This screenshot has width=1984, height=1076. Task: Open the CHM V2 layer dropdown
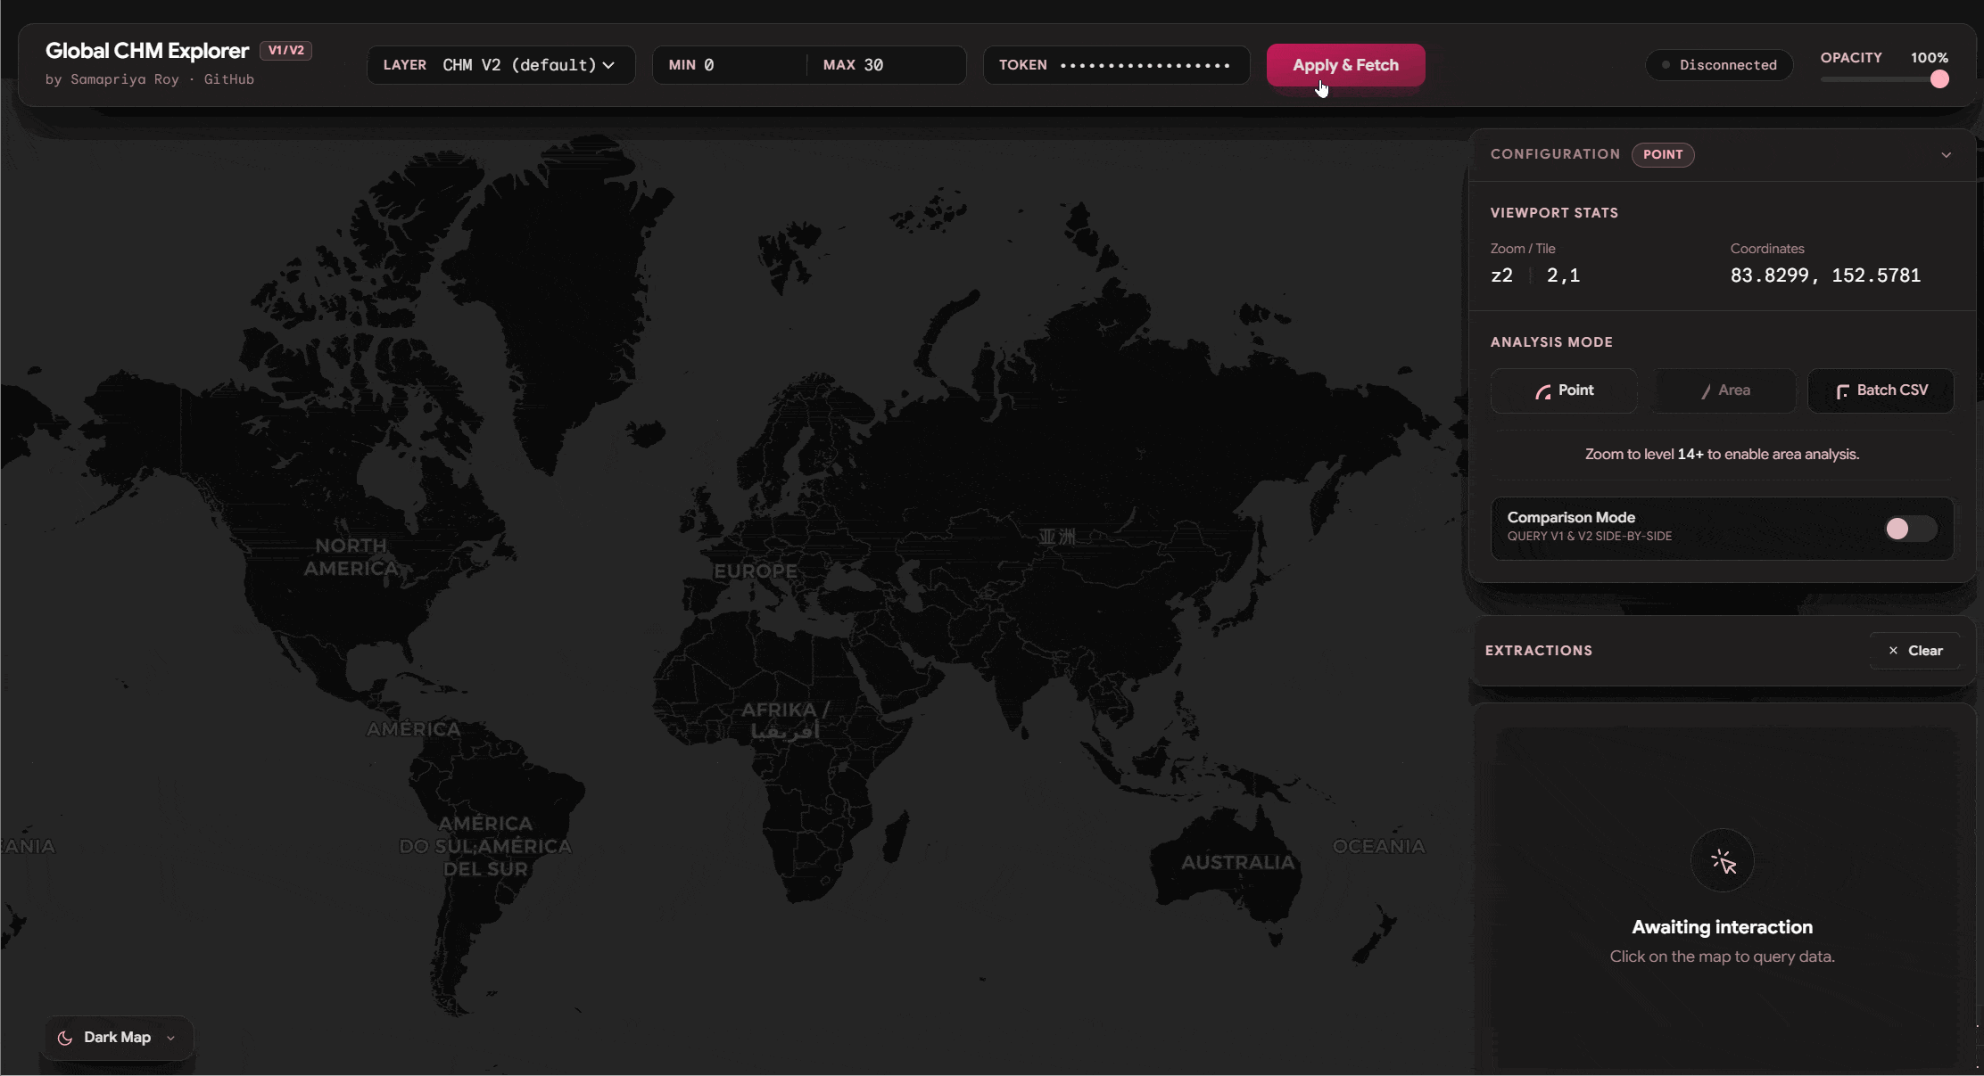(528, 65)
